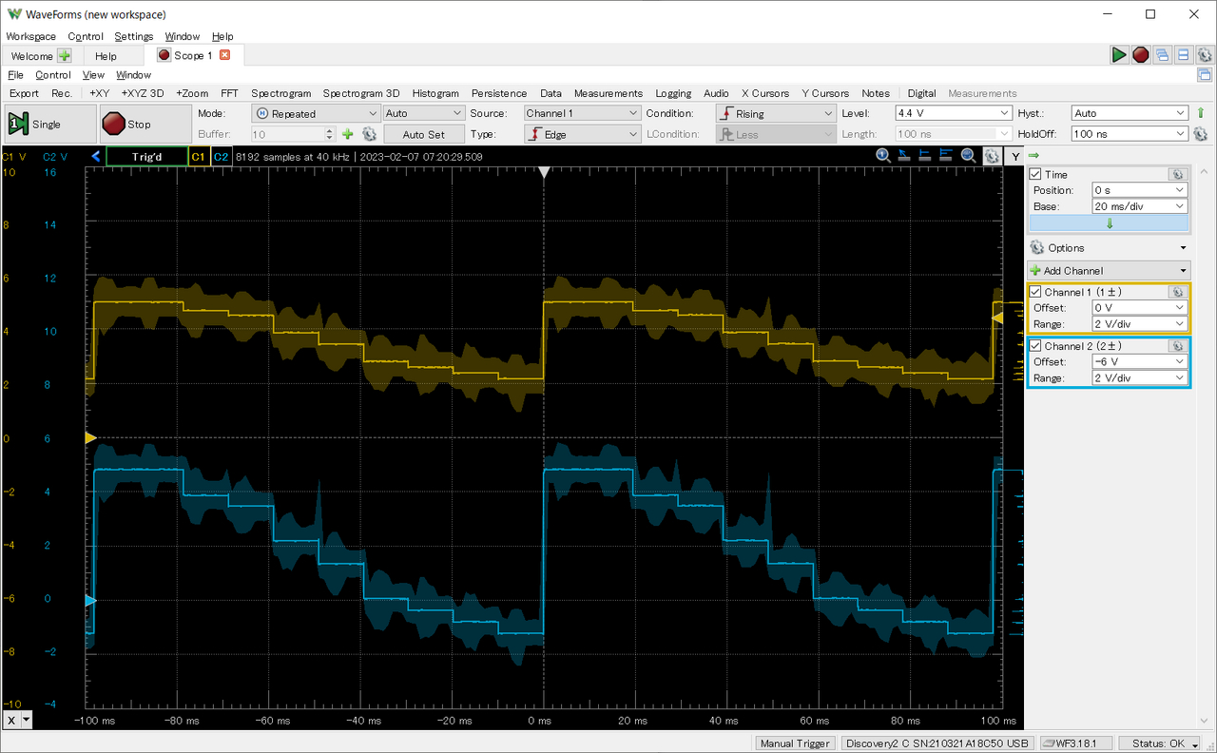The image size is (1217, 753).
Task: Uncheck the Channel 2 checkbox
Action: pyautogui.click(x=1036, y=346)
